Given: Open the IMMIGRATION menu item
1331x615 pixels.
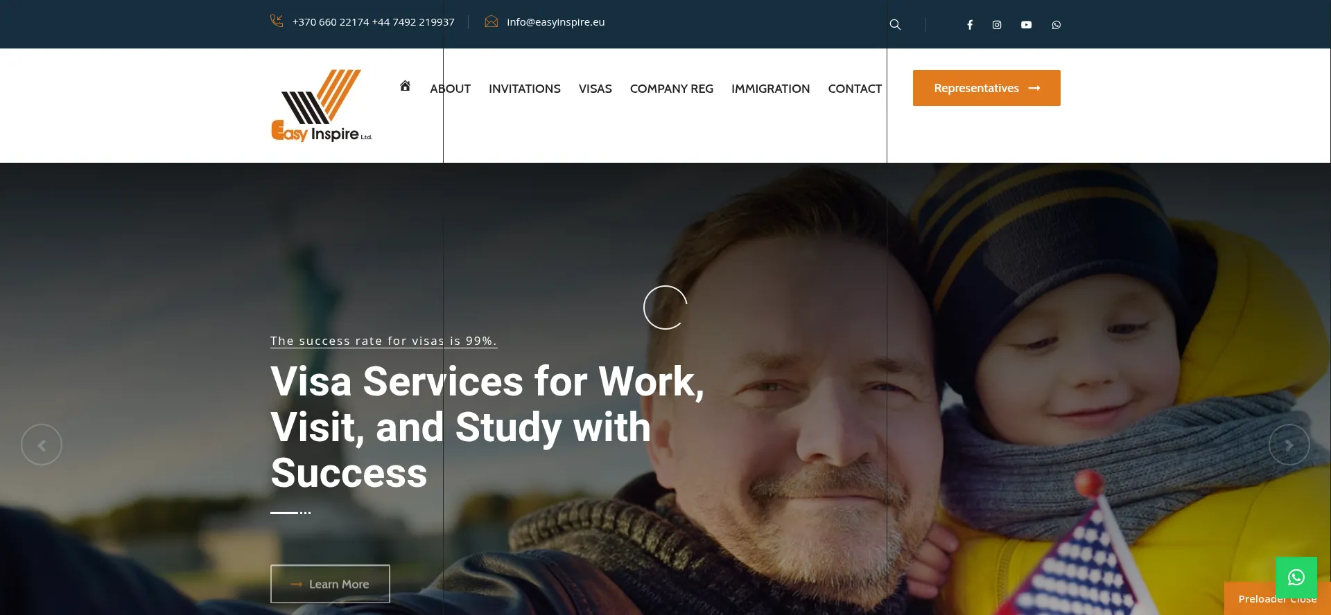Looking at the screenshot, I should [x=770, y=89].
